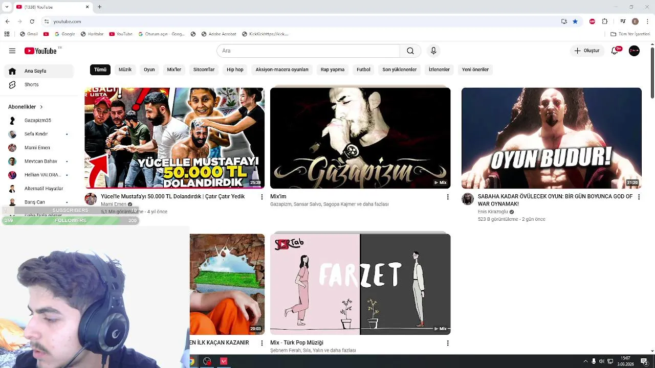Click Mami Emen channel avatar under first video
Image resolution: width=655 pixels, height=368 pixels.
pos(91,199)
